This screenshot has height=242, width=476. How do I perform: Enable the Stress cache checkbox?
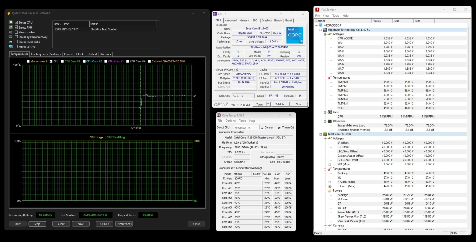point(16,32)
